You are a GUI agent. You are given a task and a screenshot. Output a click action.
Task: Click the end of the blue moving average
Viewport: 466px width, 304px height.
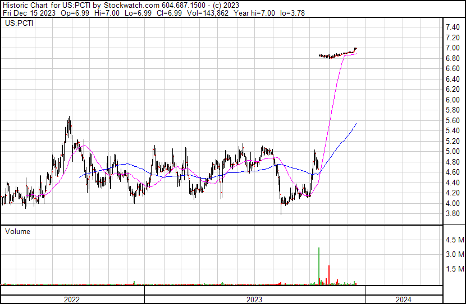(x=356, y=124)
